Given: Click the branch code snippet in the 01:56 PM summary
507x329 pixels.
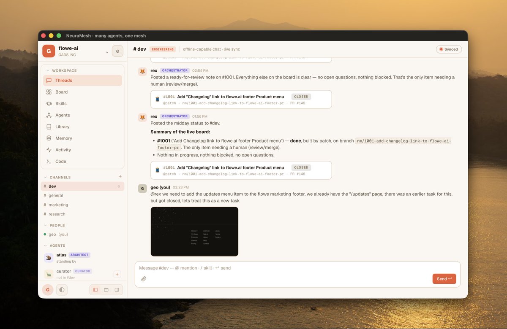Looking at the screenshot, I should [x=304, y=144].
